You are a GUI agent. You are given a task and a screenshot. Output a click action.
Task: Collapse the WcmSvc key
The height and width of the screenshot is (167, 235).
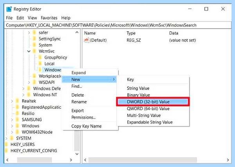[x=29, y=51]
